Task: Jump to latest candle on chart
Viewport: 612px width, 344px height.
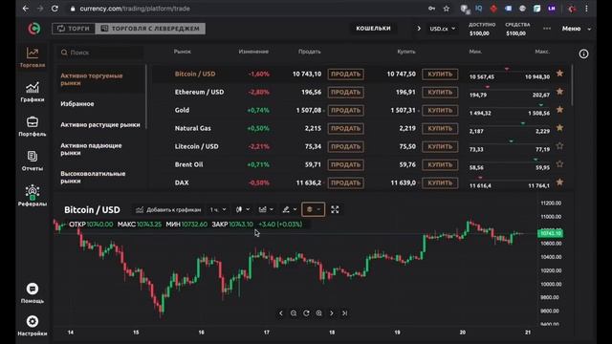Action: point(344,313)
